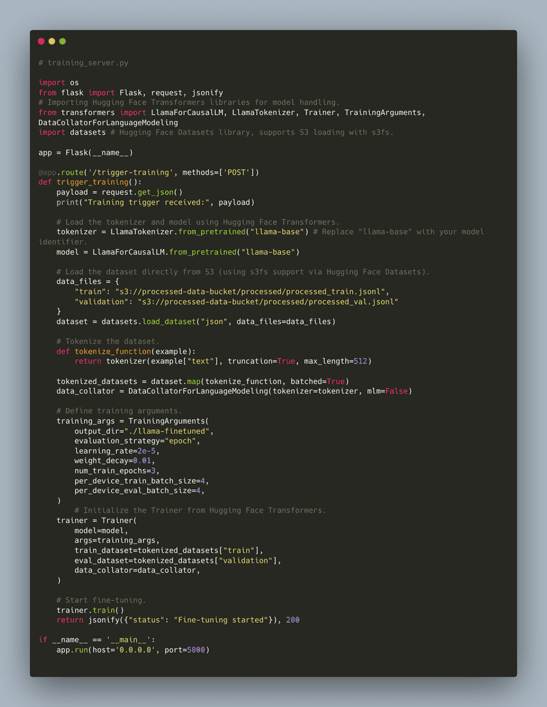Image resolution: width=547 pixels, height=707 pixels.
Task: Click 'model = LlamaForCausalLM.from_pretrained' line
Action: [178, 252]
